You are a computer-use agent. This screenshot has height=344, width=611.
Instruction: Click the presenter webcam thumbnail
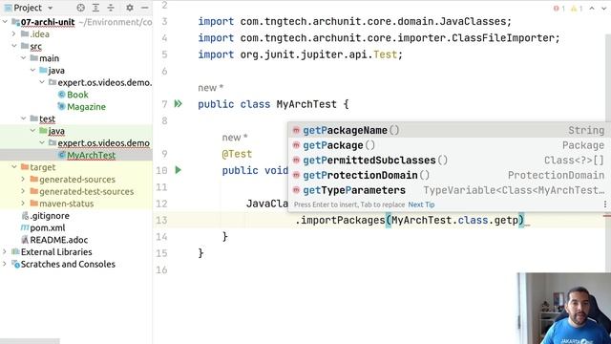click(x=564, y=308)
